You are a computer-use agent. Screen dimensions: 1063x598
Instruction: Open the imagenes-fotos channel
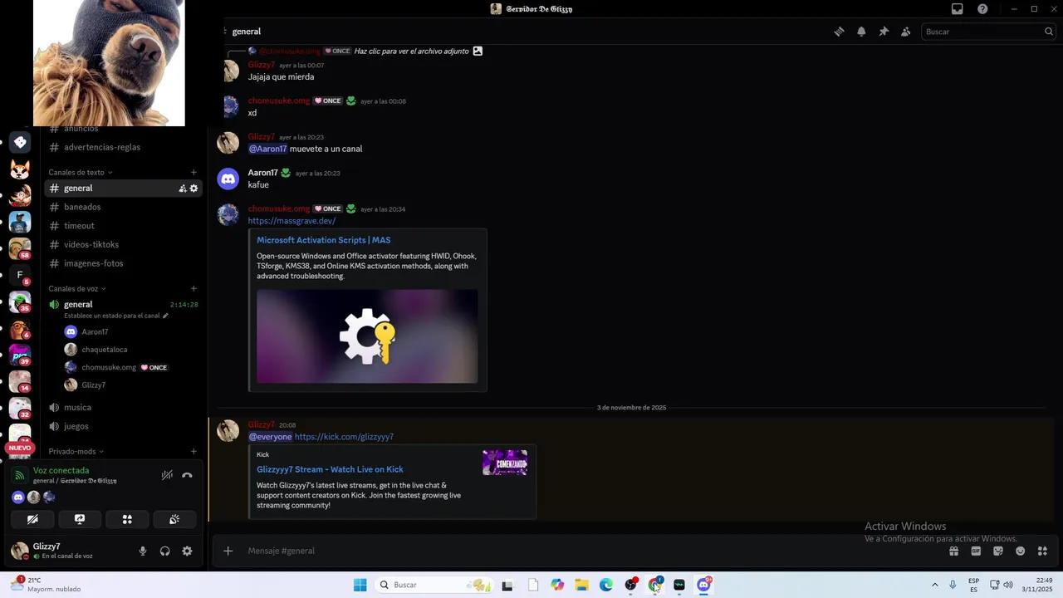(x=123, y=263)
